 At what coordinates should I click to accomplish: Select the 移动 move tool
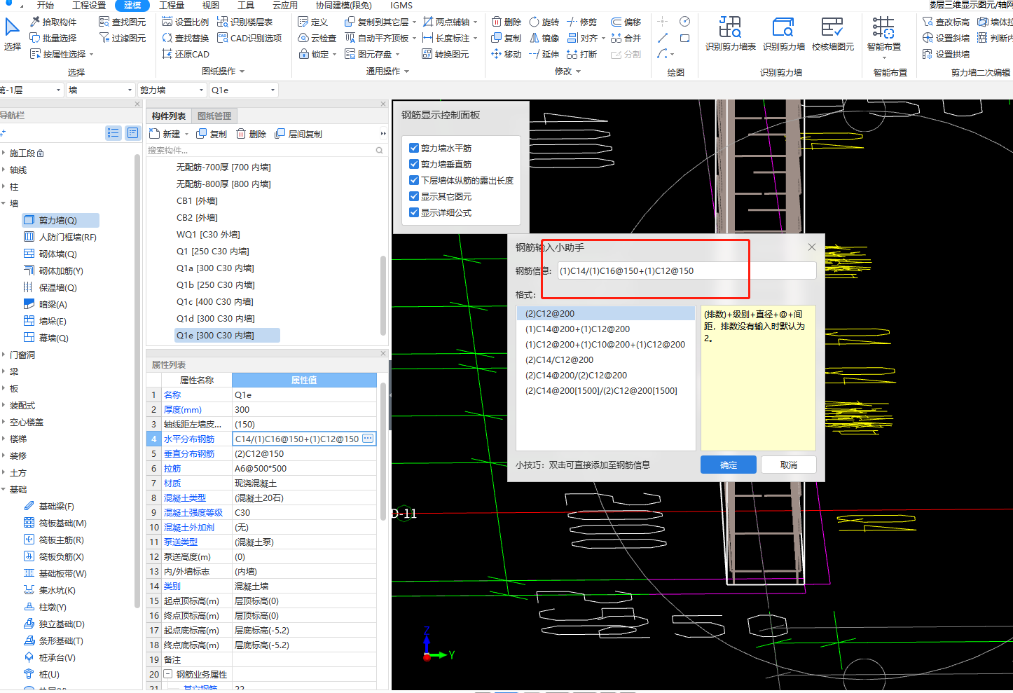(x=506, y=54)
